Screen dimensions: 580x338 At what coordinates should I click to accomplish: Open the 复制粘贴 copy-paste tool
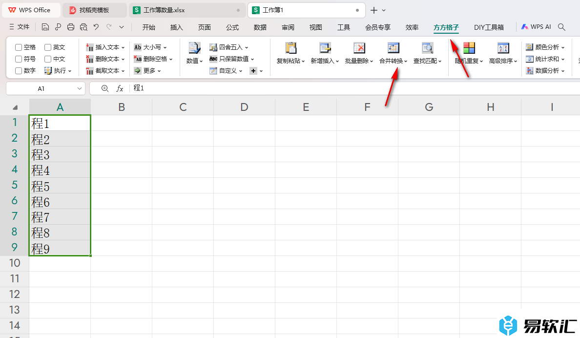(x=291, y=53)
